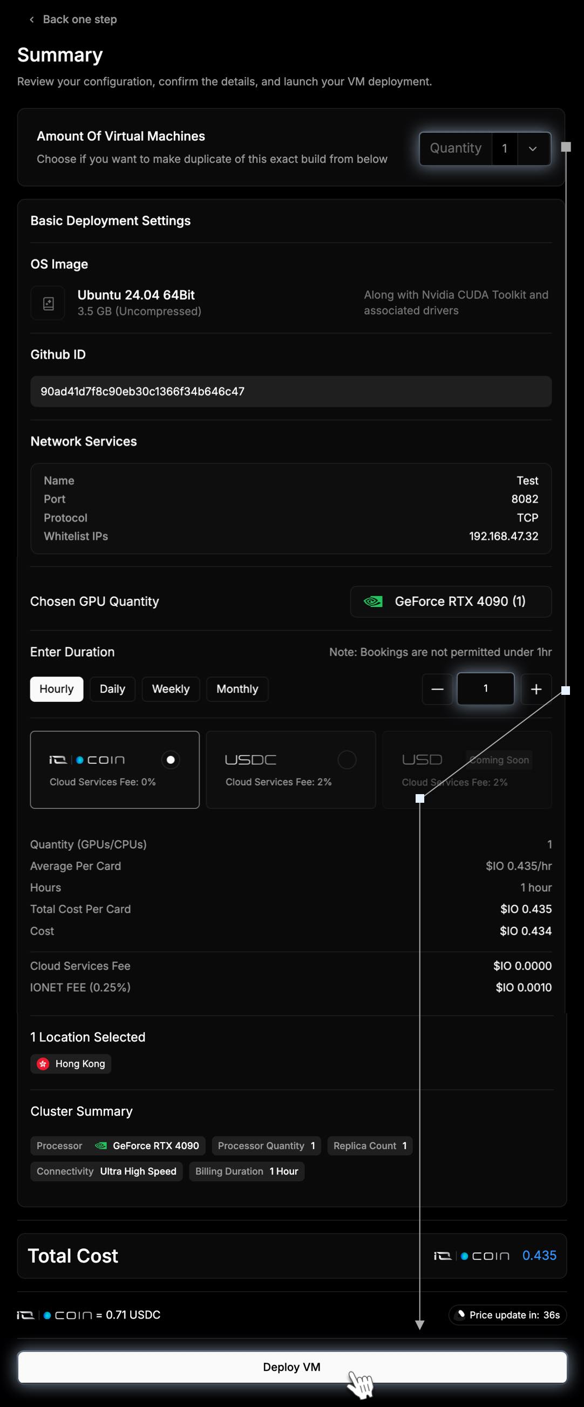Screen dimensions: 584x1407
Task: Click the OS image disk icon
Action: pyautogui.click(x=48, y=303)
